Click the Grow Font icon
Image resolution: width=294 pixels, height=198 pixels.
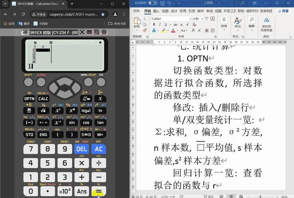click(x=193, y=30)
